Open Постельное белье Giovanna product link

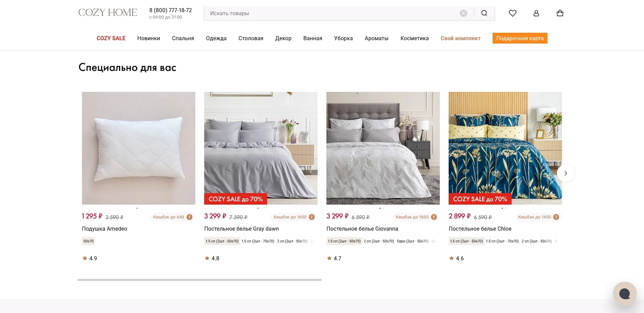(x=362, y=229)
